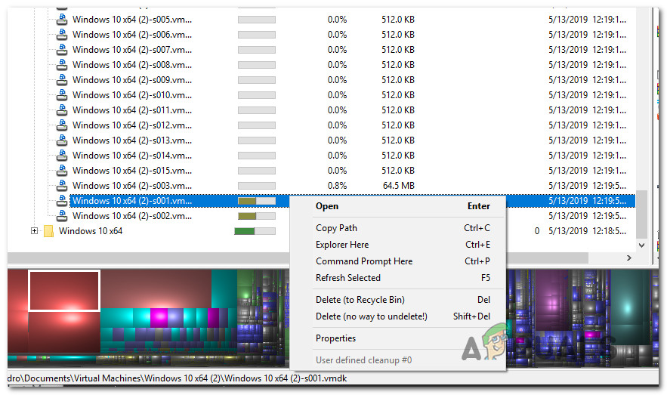Click the purple treemap block on the right
This screenshot has width=667, height=395.
coord(553,301)
